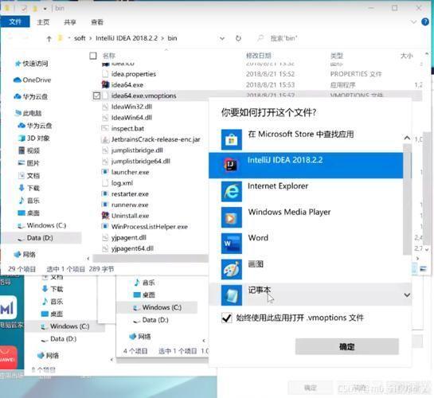Open the help question mark icon
The height and width of the screenshot is (398, 434).
[x=425, y=21]
